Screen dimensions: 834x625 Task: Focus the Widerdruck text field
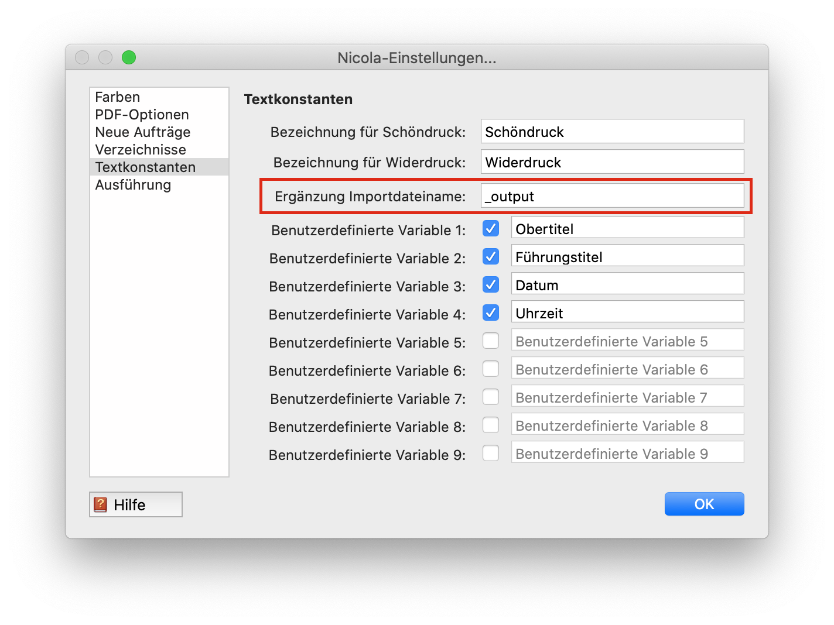click(x=613, y=162)
